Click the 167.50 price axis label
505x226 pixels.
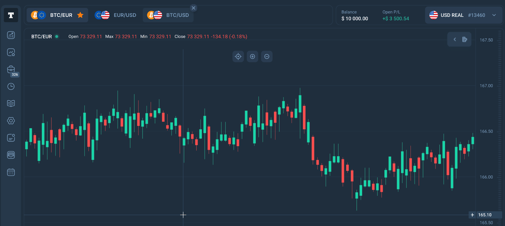point(486,40)
